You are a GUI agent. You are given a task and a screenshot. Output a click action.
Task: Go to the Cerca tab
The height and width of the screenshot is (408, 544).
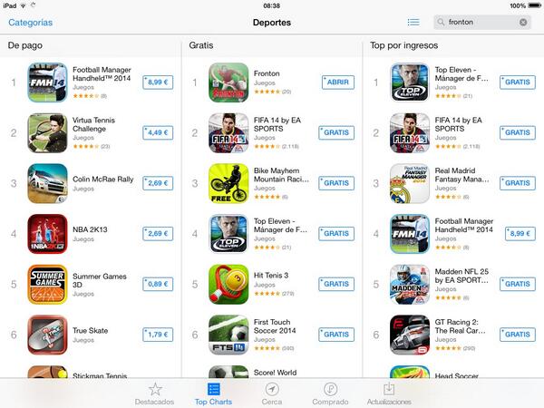pos(272,393)
